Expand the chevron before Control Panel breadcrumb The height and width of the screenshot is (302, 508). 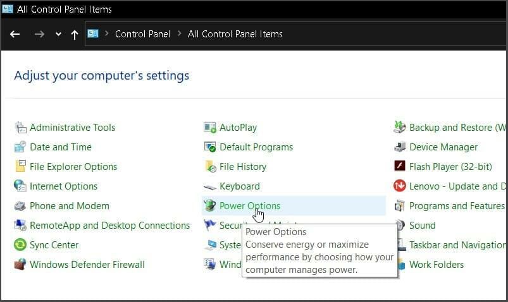pos(106,33)
